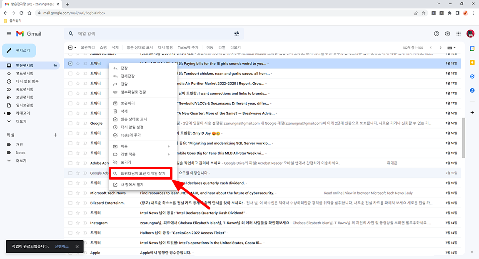479x259 pixels.
Task: Click the plus icon to get add-ons
Action: click(x=472, y=113)
